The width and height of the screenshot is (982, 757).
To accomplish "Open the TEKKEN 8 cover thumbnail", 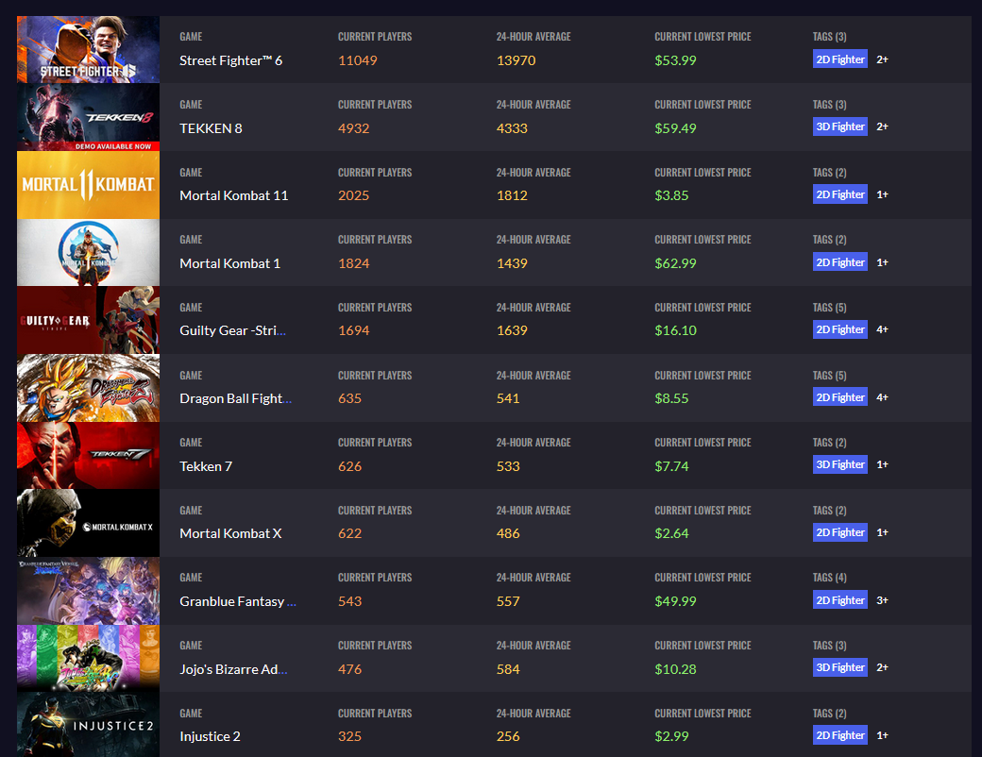I will [89, 117].
